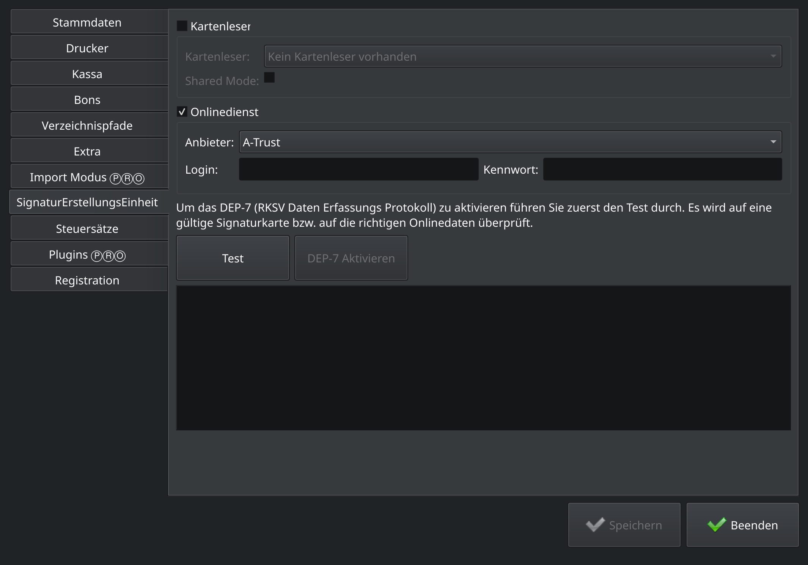
Task: Open the Registration tab
Action: (90, 280)
